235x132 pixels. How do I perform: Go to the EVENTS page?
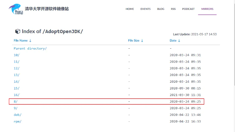click(x=146, y=9)
